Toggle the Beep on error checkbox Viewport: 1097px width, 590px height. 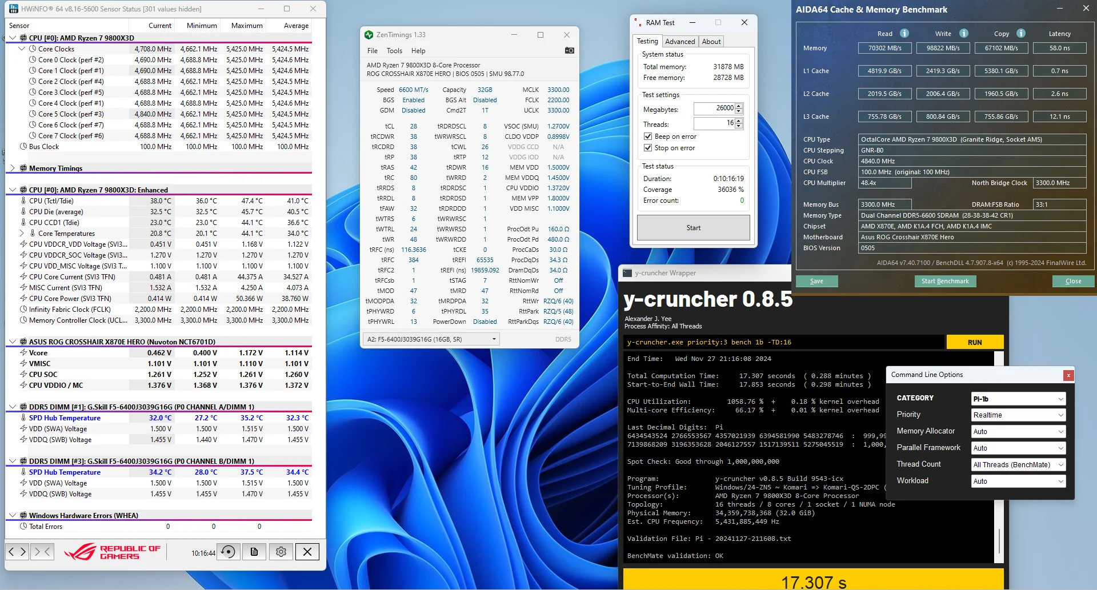[648, 137]
